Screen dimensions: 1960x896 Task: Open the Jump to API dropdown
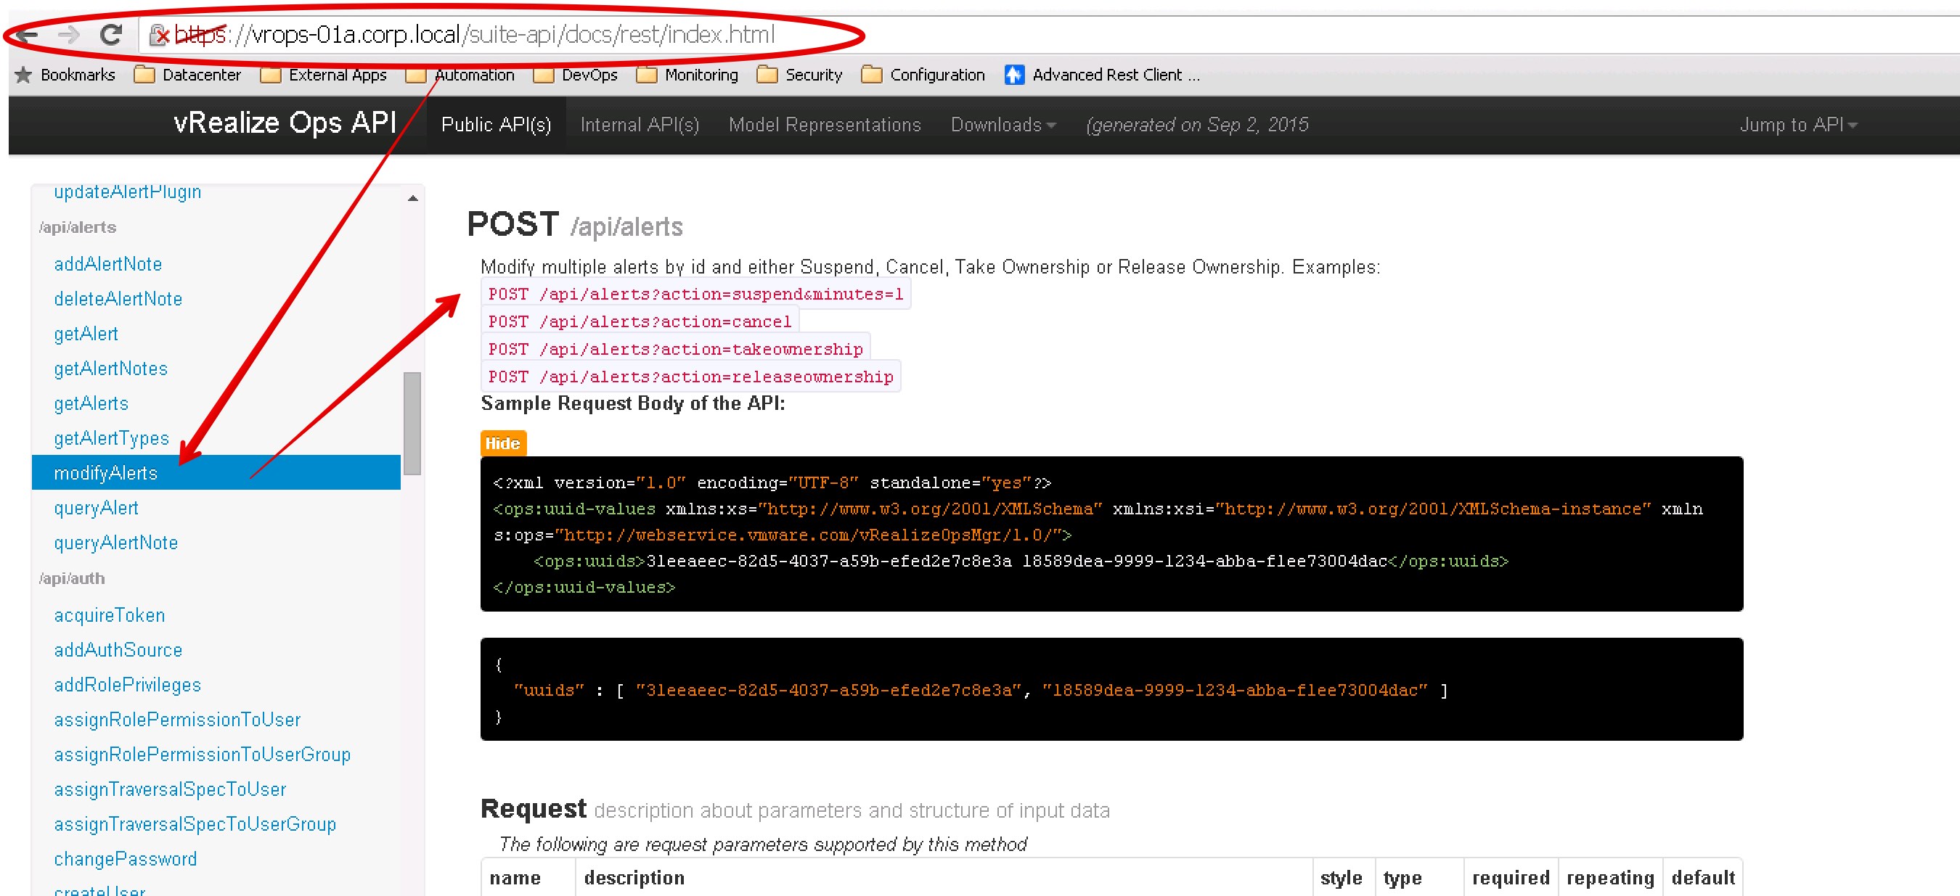pos(1797,125)
